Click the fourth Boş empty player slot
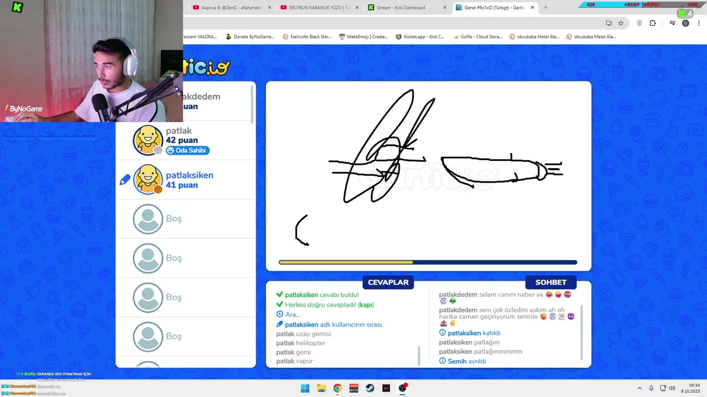707x397 pixels. (186, 336)
